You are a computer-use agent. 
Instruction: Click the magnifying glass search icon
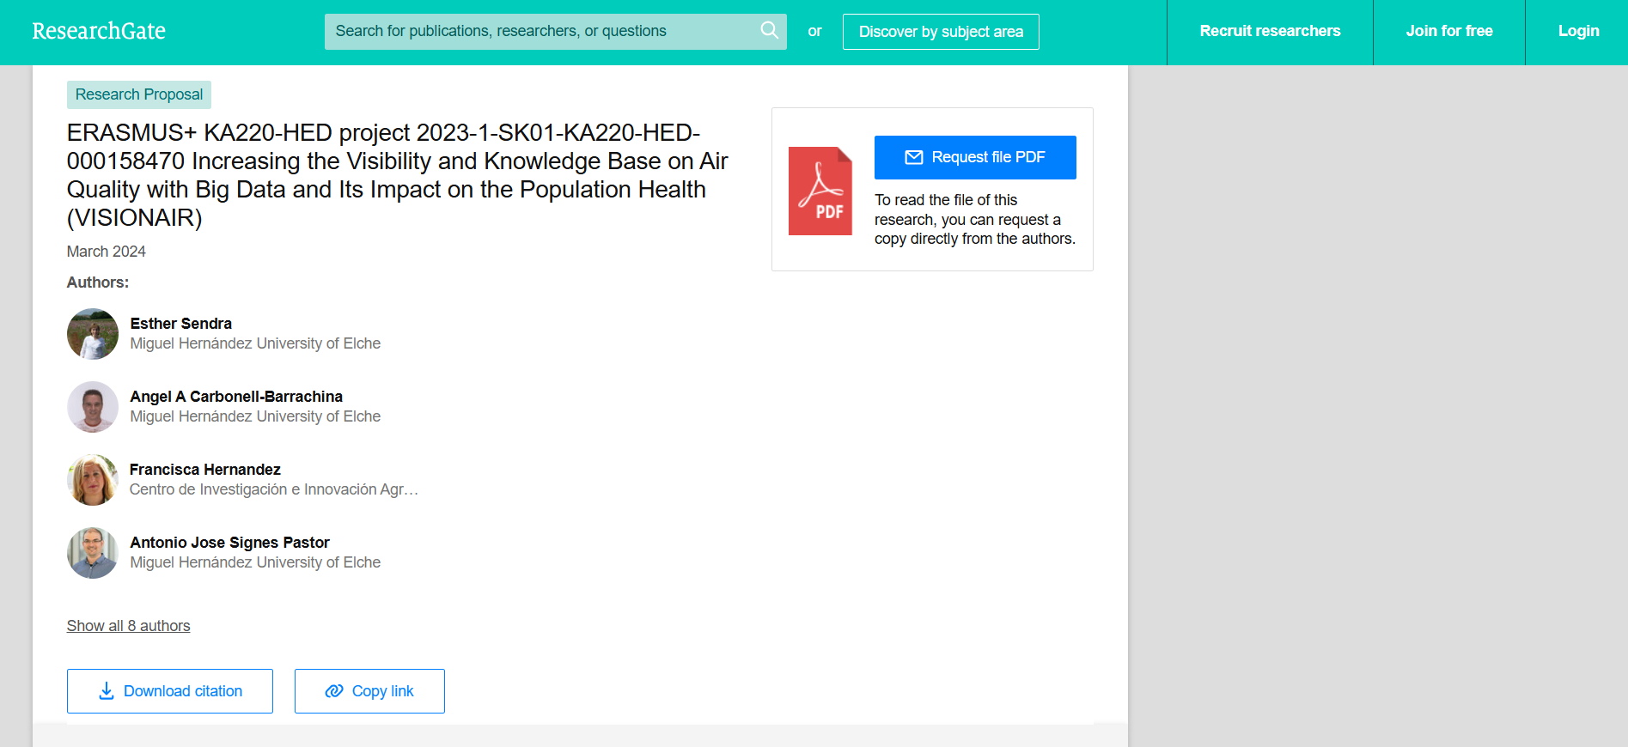770,31
